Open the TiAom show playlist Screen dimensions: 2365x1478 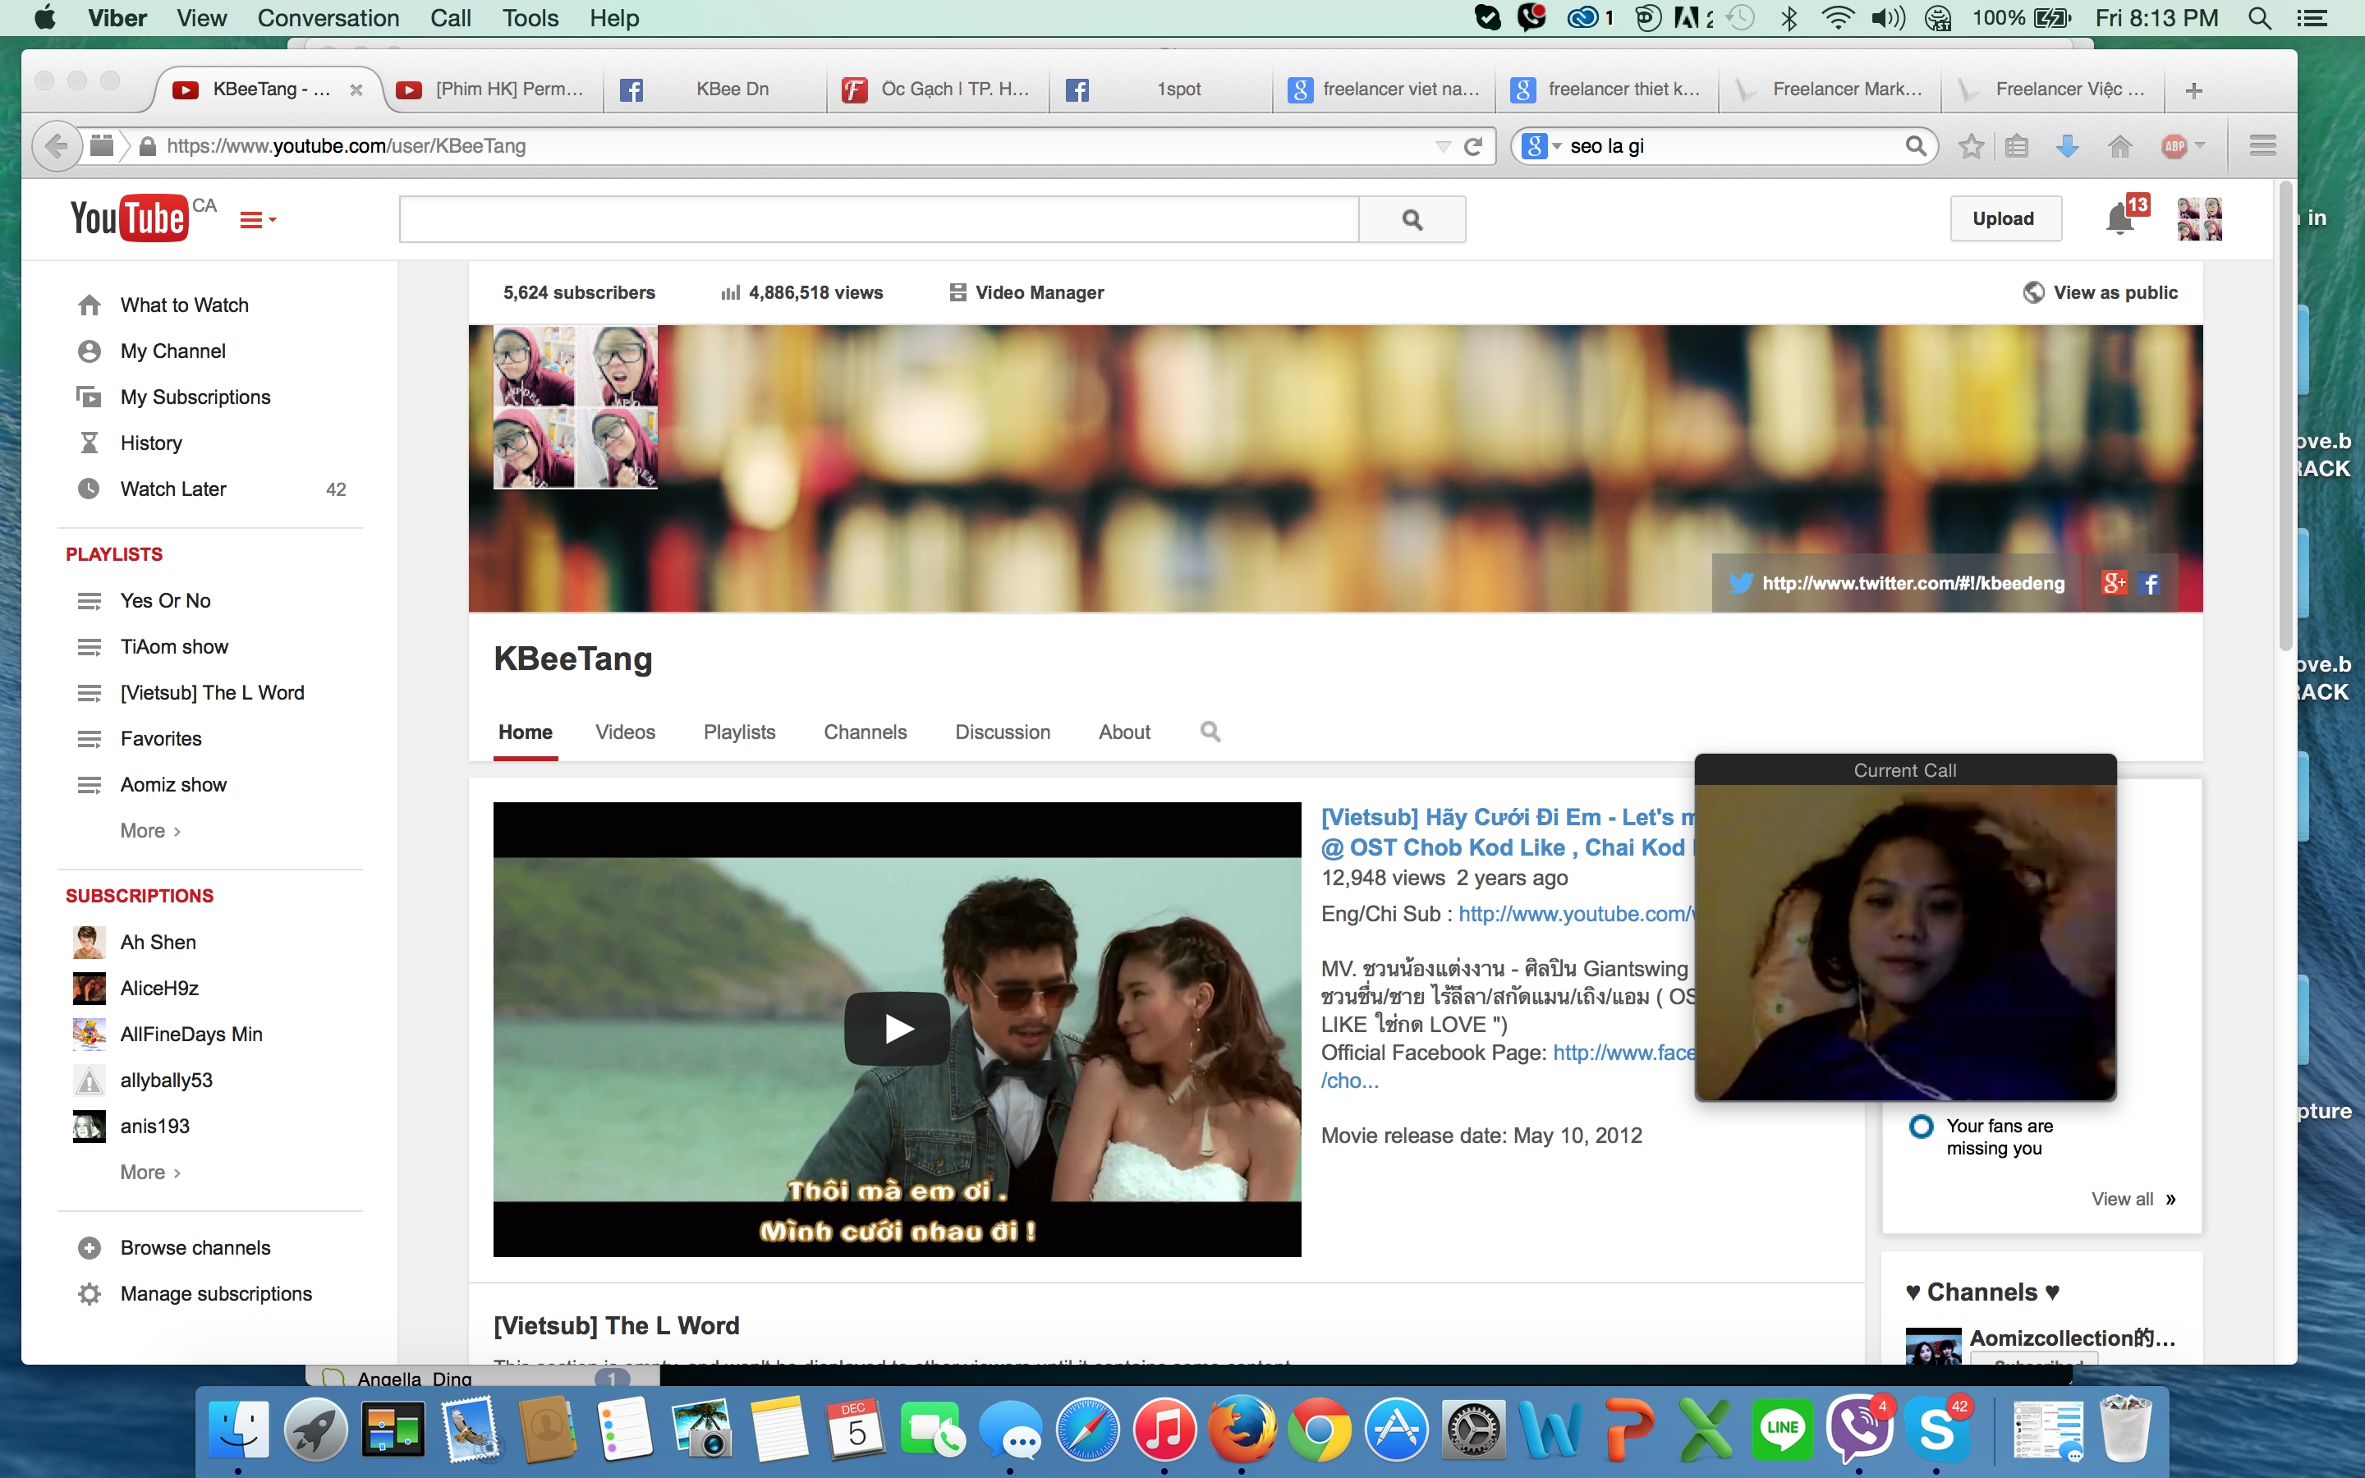point(174,646)
